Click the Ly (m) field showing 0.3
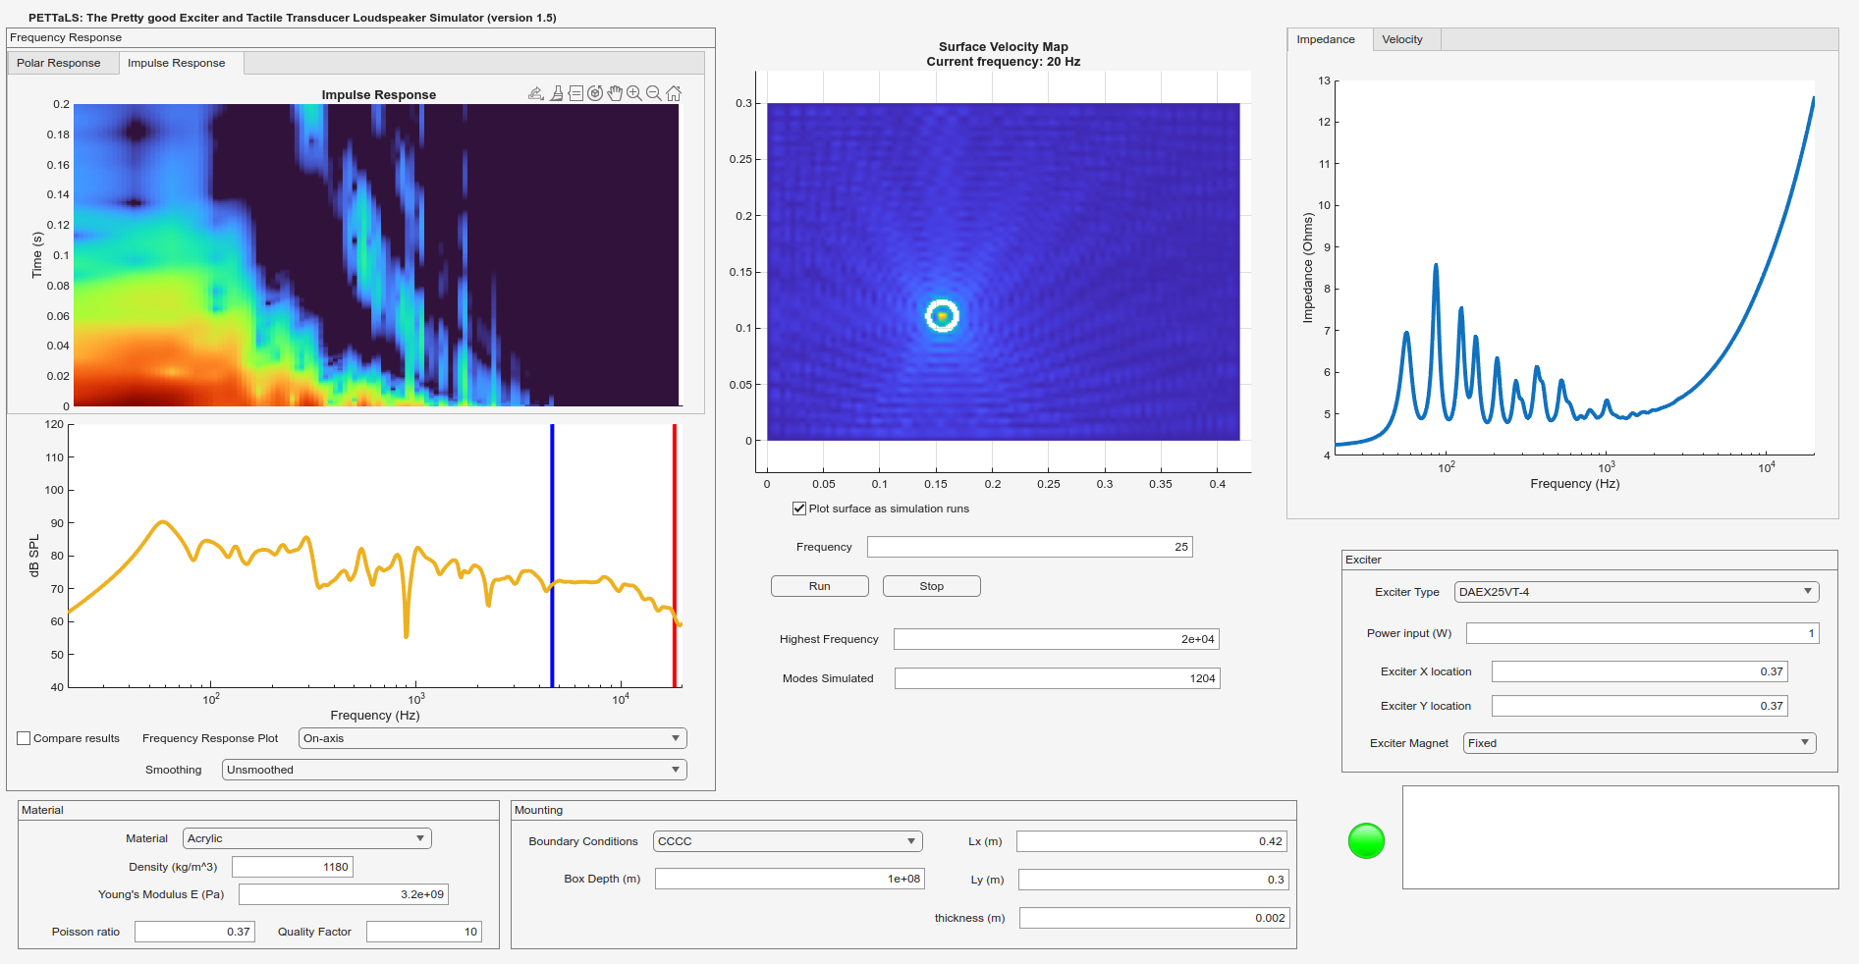1859x964 pixels. pyautogui.click(x=1154, y=880)
